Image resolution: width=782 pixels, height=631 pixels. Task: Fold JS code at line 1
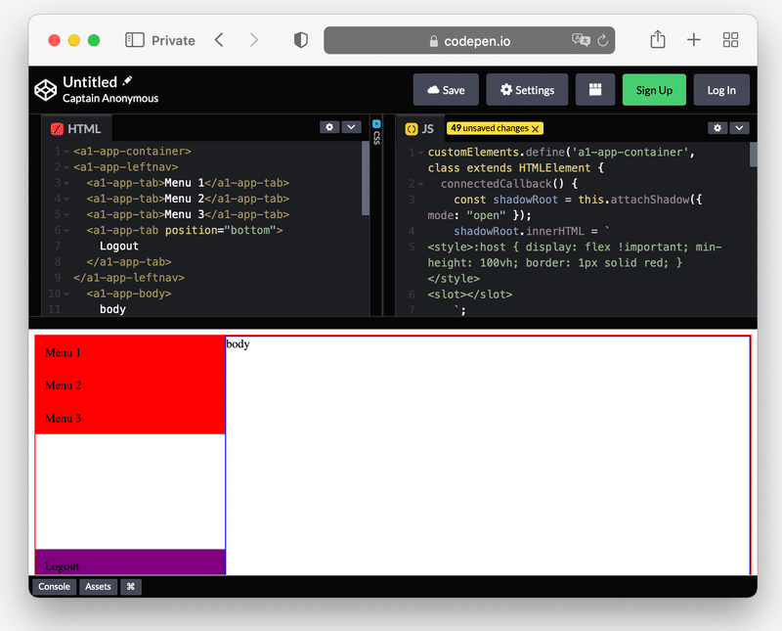(420, 153)
